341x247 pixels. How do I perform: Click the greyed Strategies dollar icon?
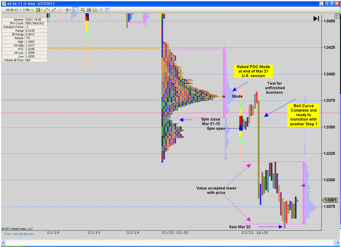click(x=101, y=10)
